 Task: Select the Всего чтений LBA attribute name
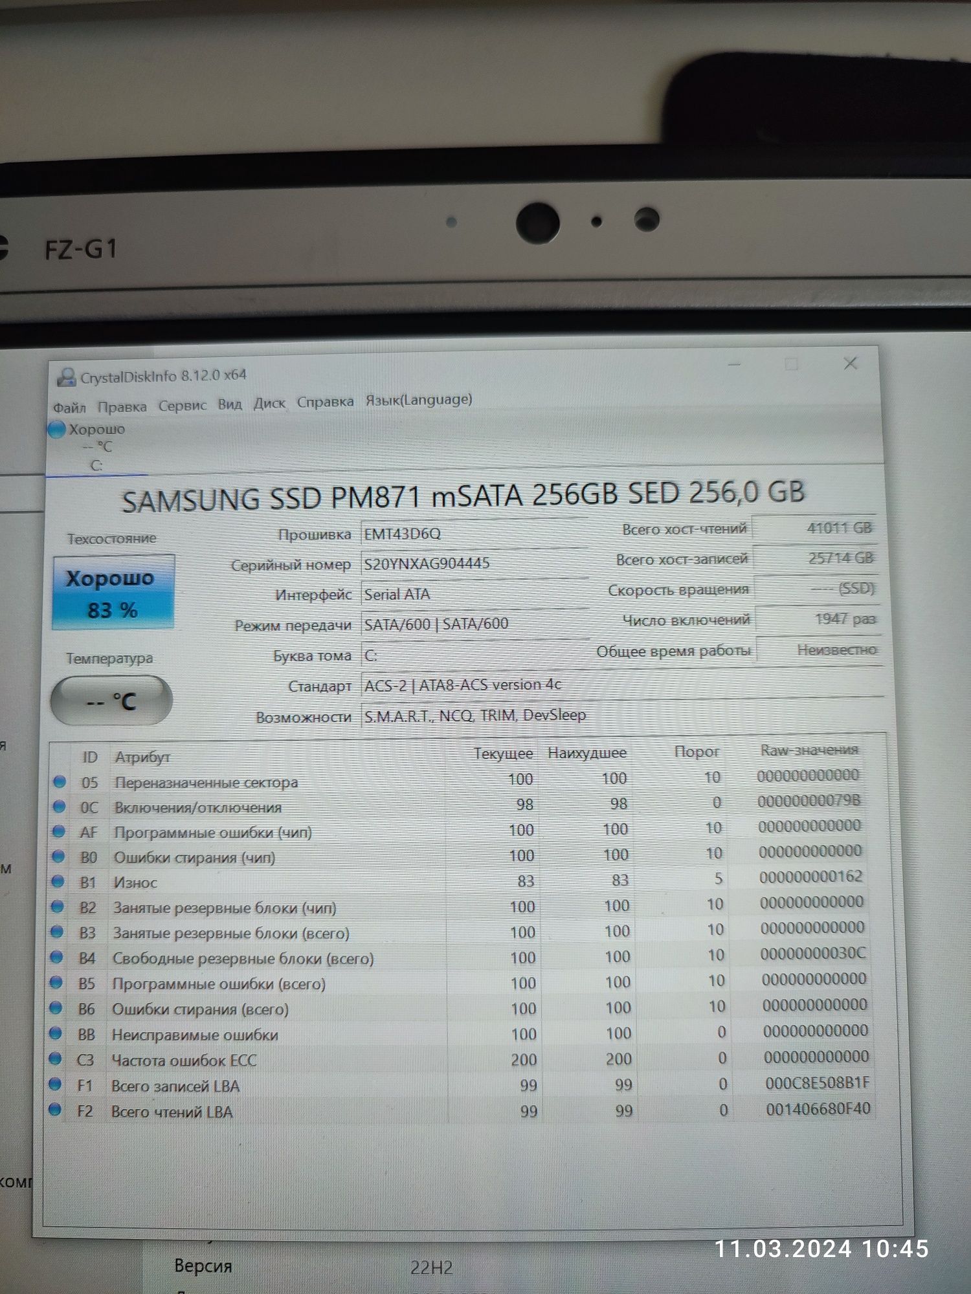pos(172,1112)
